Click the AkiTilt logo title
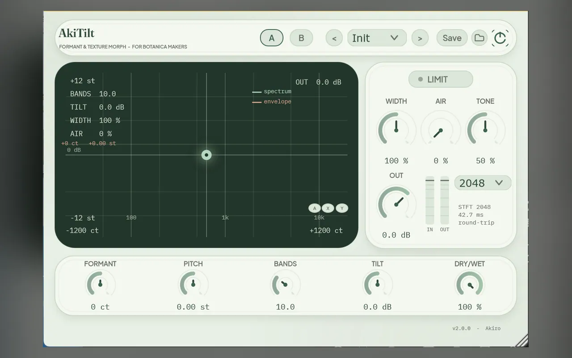The image size is (572, 358). click(x=76, y=33)
